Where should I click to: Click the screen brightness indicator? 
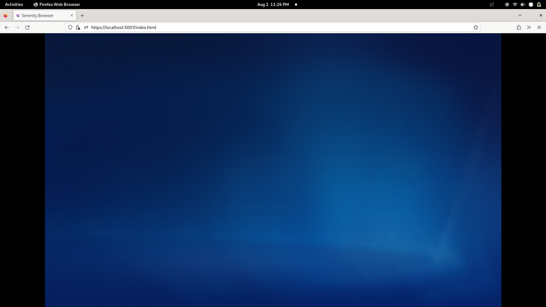507,5
